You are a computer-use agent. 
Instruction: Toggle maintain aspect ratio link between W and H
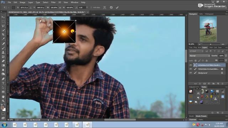(60, 7)
